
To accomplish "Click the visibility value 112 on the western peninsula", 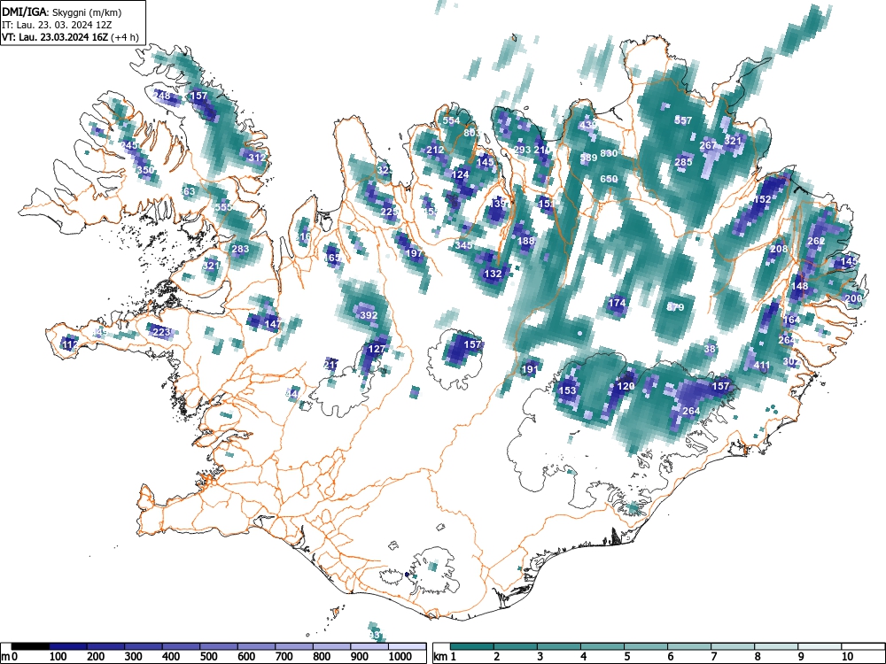I will [70, 344].
